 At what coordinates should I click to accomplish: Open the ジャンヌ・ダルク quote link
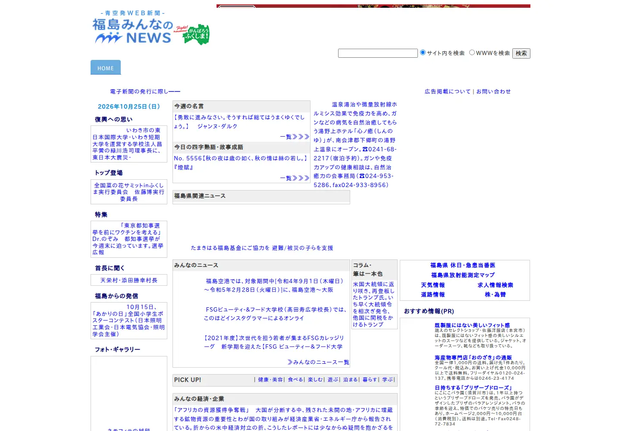pyautogui.click(x=239, y=122)
